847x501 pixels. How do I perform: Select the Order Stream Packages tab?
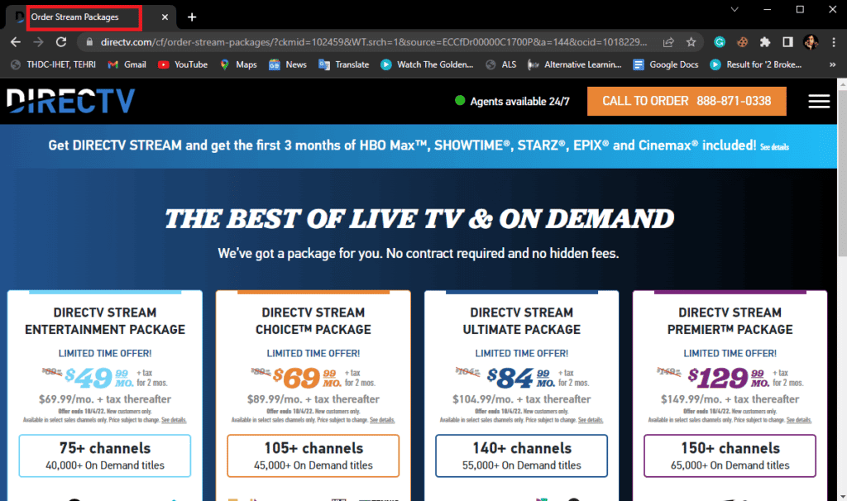pyautogui.click(x=83, y=17)
